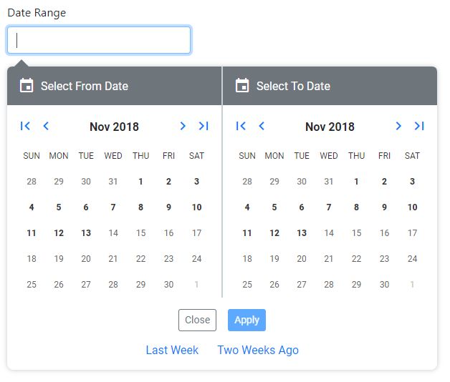Open Nov 2018 month picker in To calendar

pyautogui.click(x=330, y=127)
